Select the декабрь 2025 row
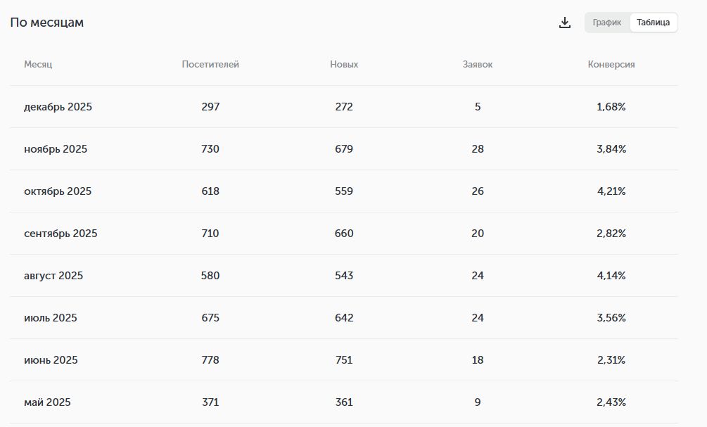This screenshot has height=427, width=707. click(58, 107)
